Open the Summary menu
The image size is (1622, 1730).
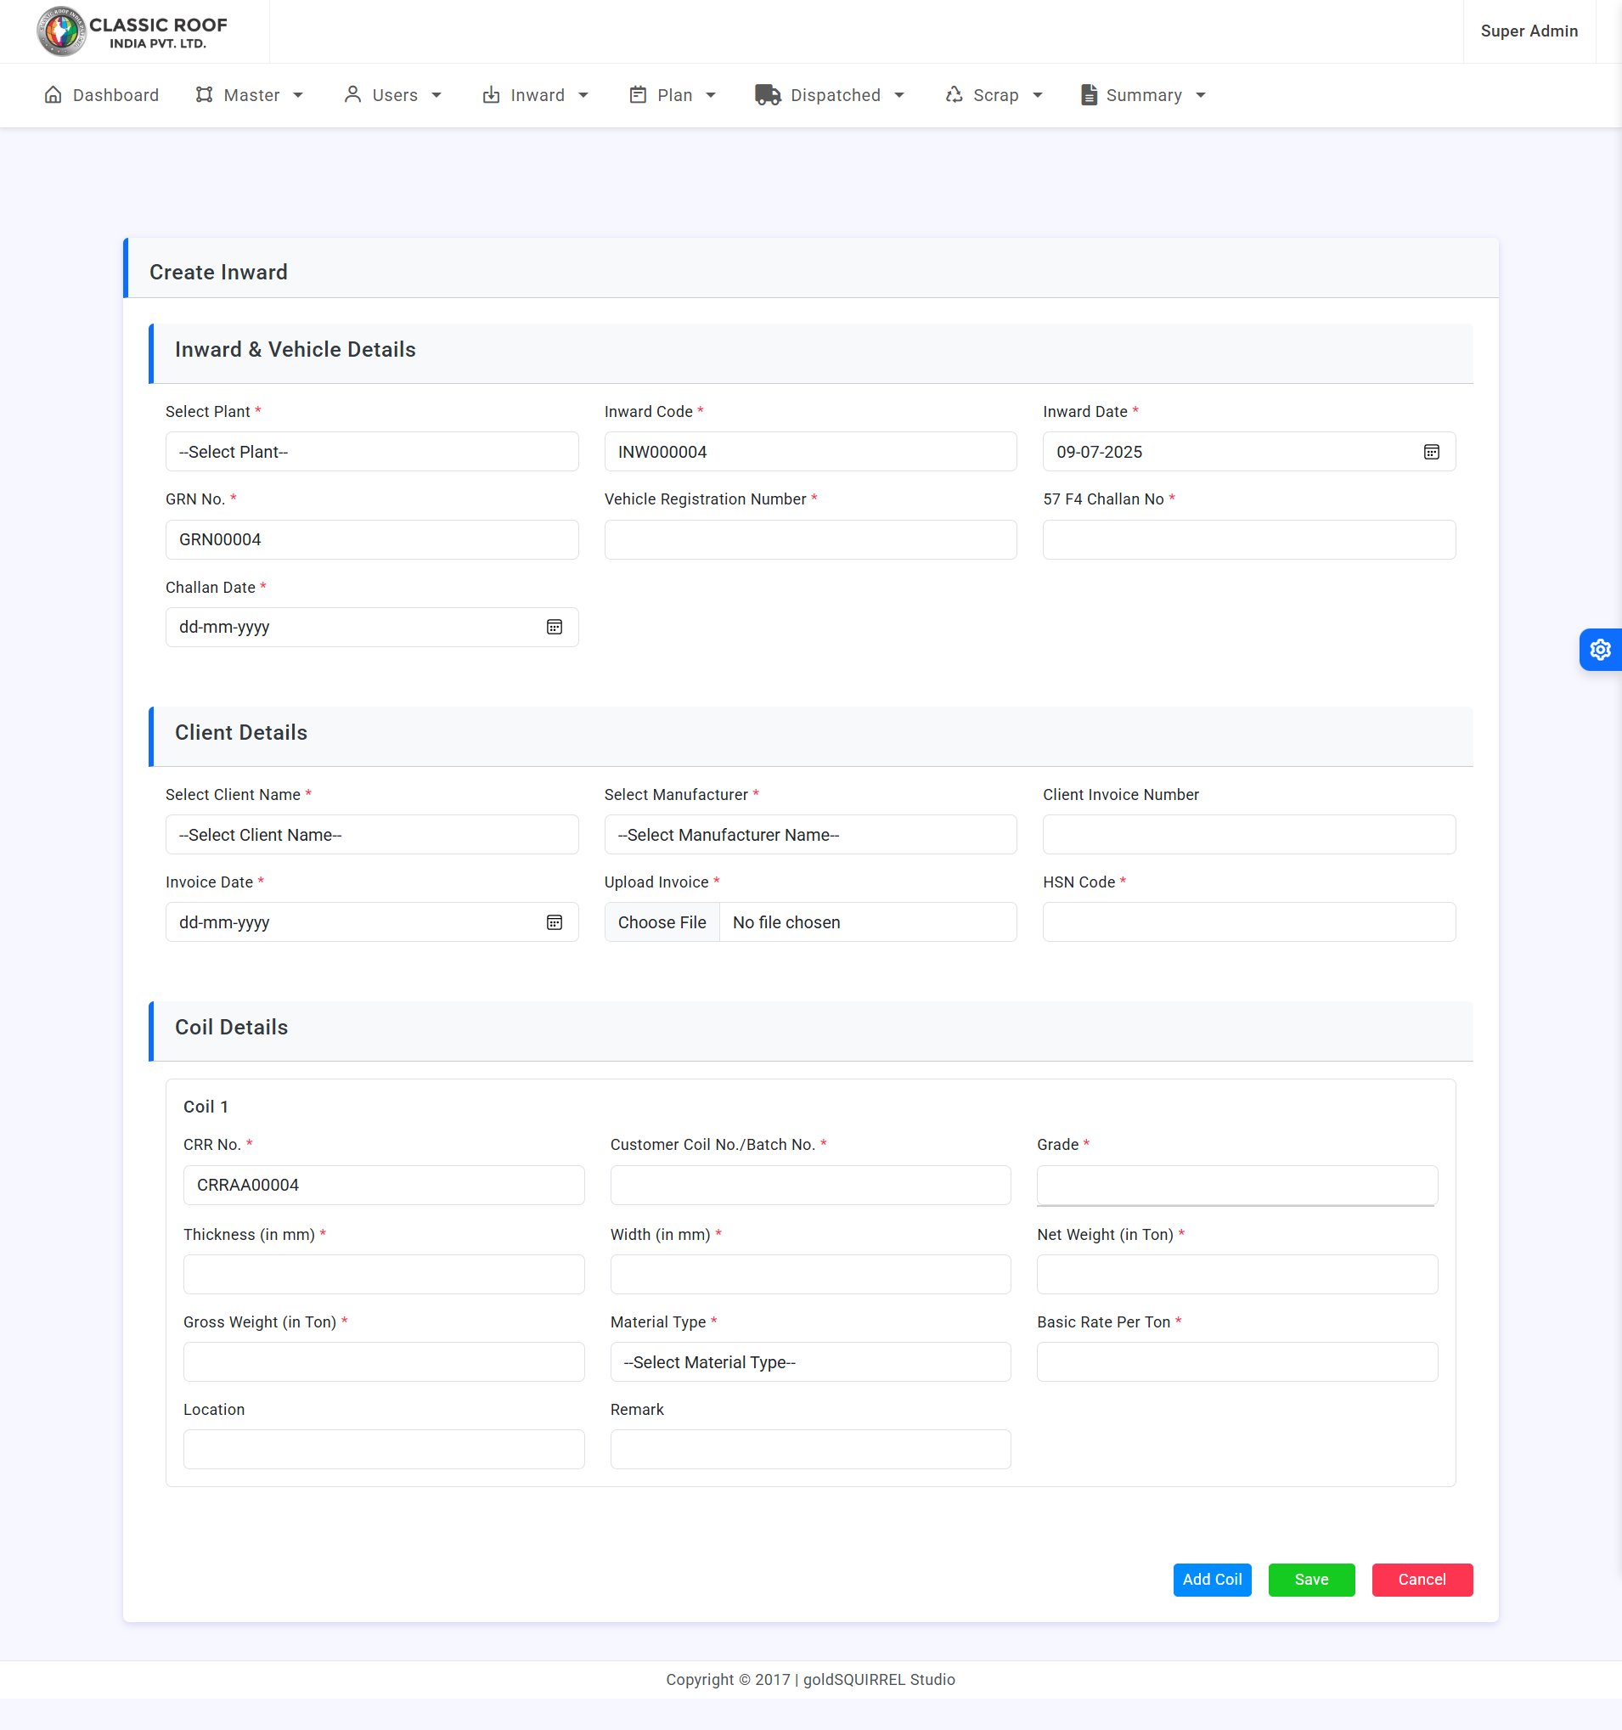[1142, 95]
